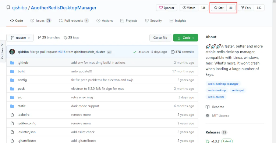View the 146 watchers count

(203, 8)
